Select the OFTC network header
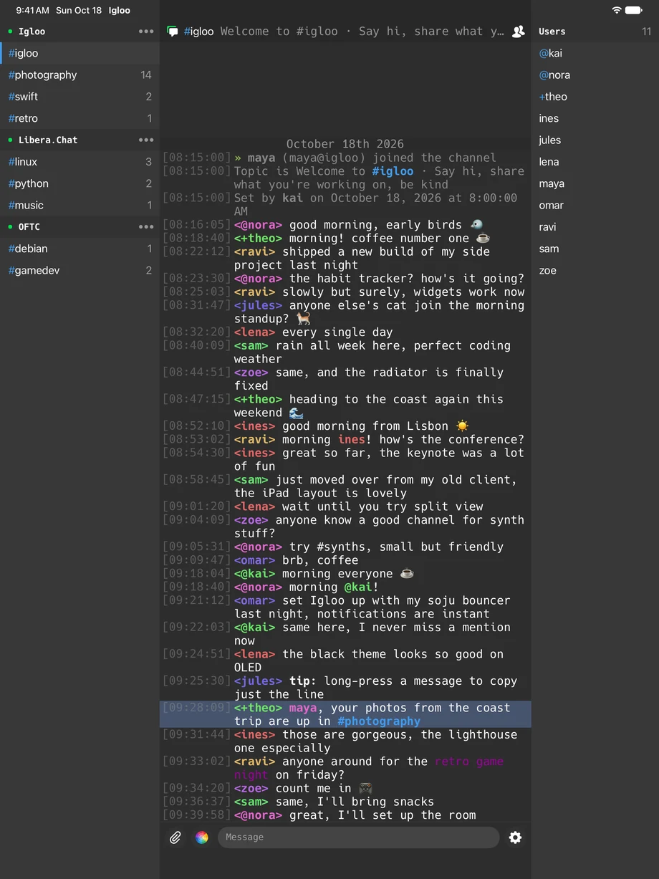 80,226
